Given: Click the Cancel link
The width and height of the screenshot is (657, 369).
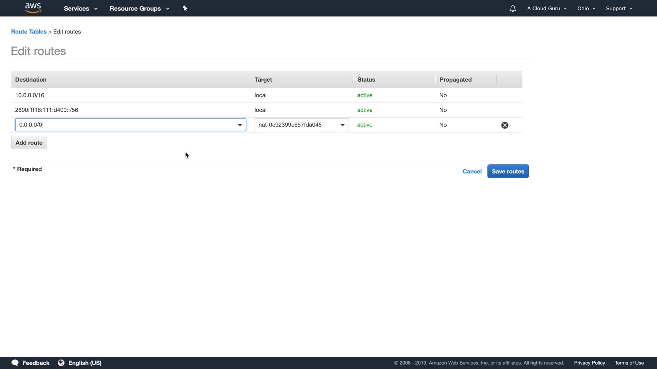Looking at the screenshot, I should [472, 172].
